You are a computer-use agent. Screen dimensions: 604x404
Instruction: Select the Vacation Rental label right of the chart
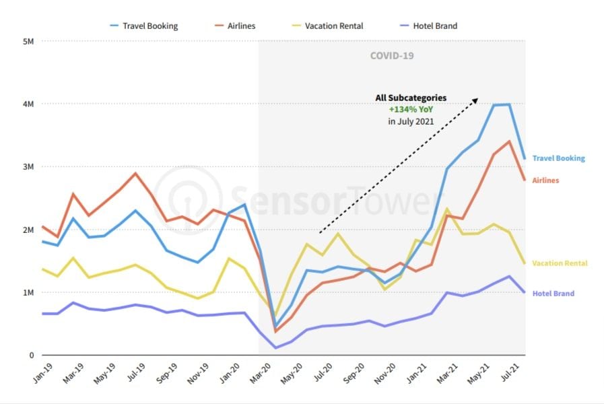pyautogui.click(x=560, y=263)
